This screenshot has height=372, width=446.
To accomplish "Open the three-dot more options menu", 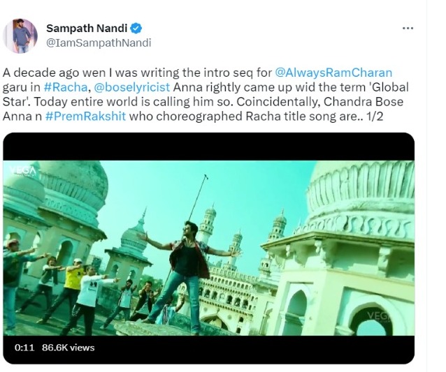I will click(x=408, y=28).
